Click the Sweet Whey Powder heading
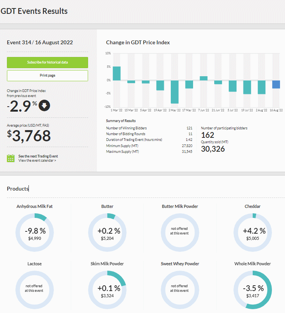The height and width of the screenshot is (313, 285). click(x=180, y=264)
